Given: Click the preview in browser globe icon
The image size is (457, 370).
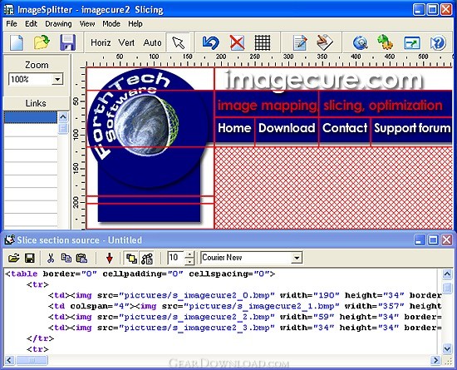Looking at the screenshot, I should click(x=361, y=42).
